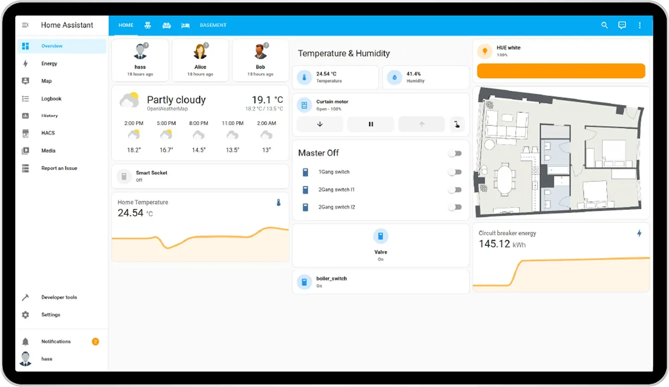Open the bedroom view via the bed icon
Image resolution: width=669 pixels, height=387 pixels.
[185, 25]
